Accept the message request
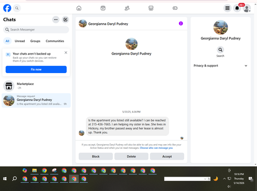257x191 pixels. (167, 157)
